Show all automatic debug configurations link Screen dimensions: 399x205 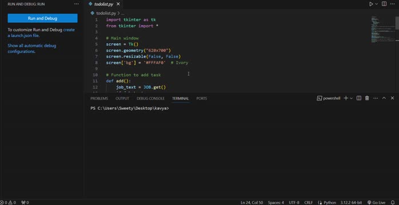point(32,48)
